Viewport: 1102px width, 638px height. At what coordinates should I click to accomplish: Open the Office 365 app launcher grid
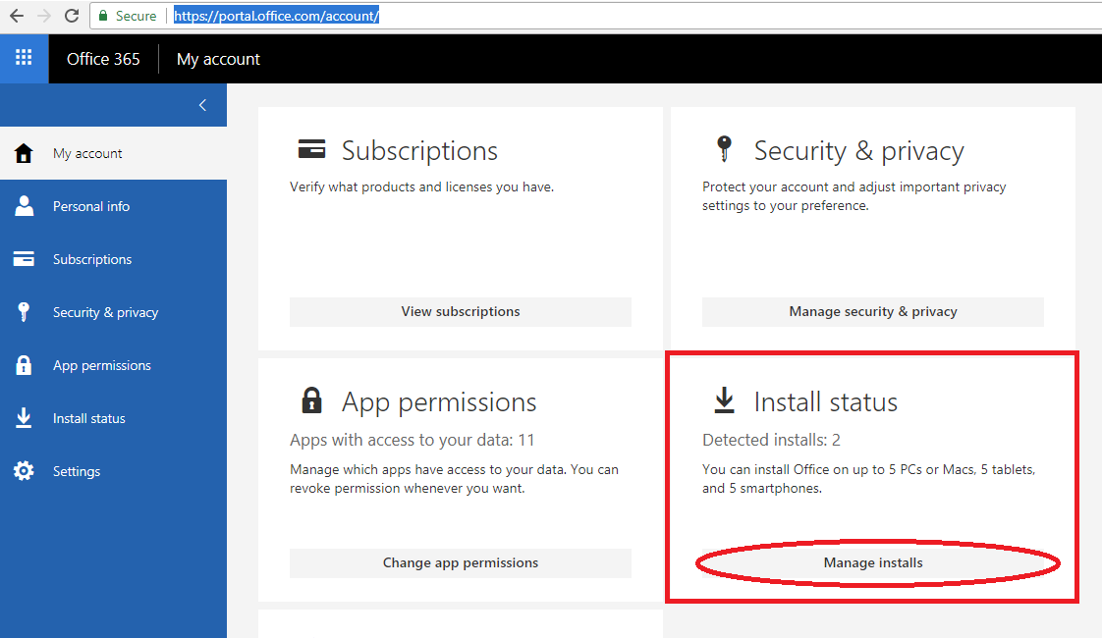24,58
